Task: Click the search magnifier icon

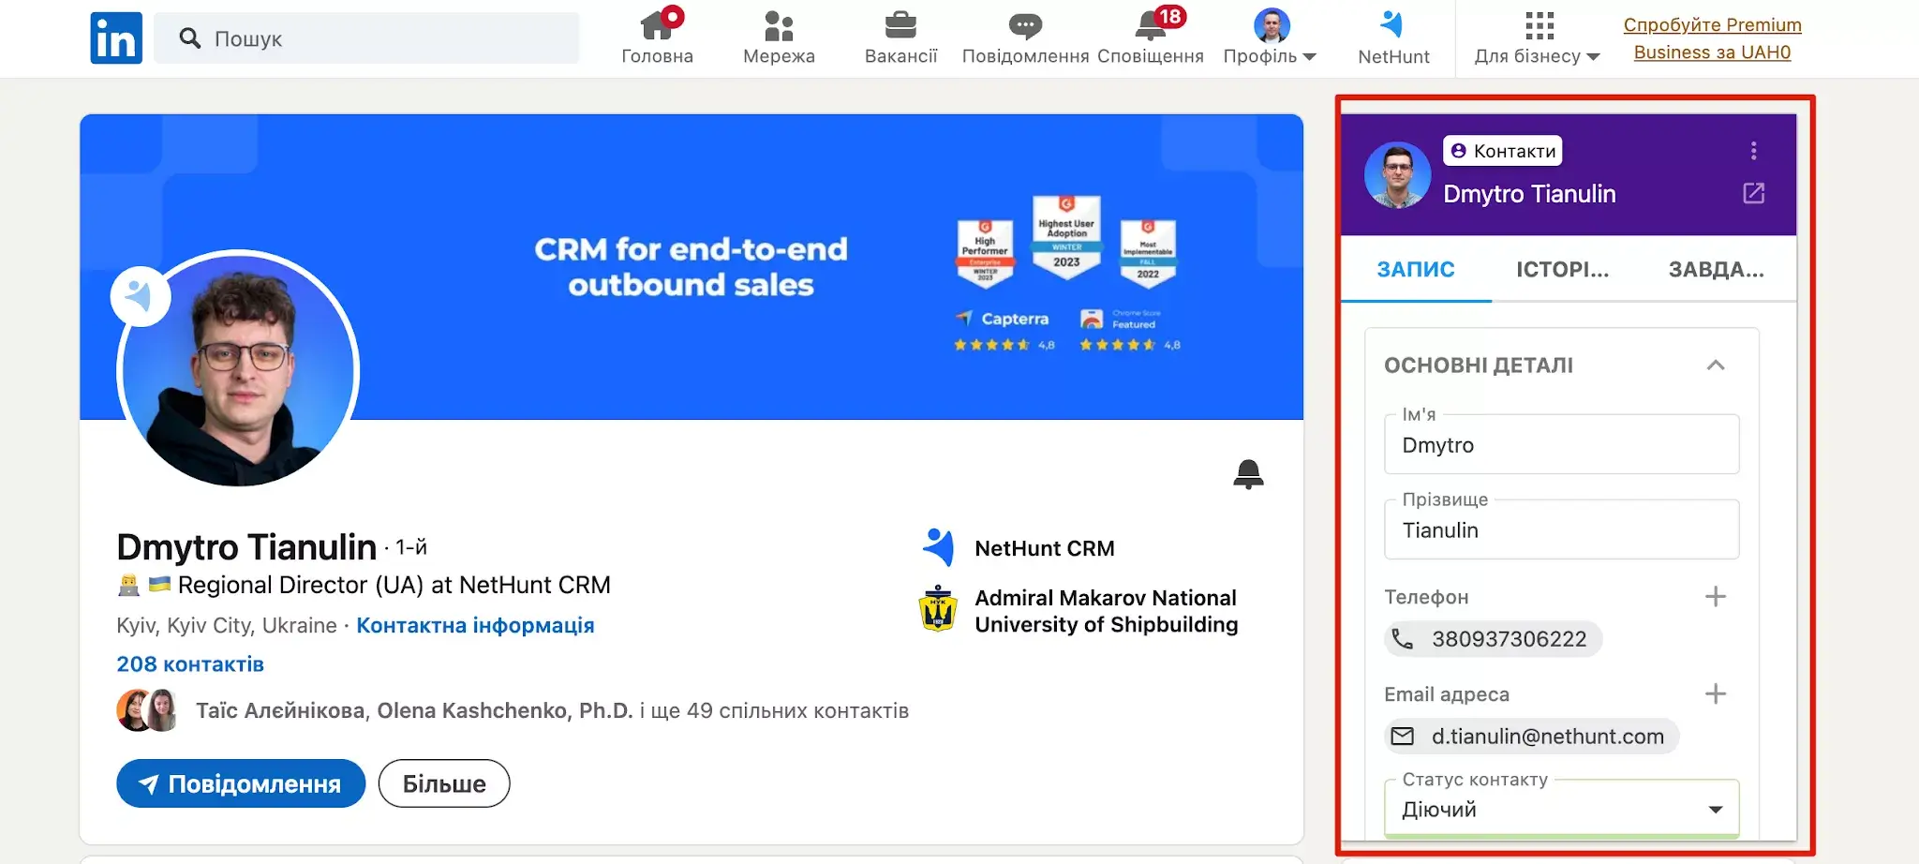Action: 190,37
